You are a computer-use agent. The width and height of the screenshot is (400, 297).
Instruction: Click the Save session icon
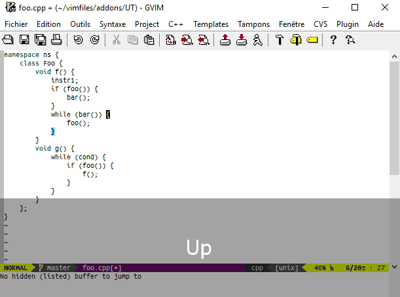click(x=242, y=40)
